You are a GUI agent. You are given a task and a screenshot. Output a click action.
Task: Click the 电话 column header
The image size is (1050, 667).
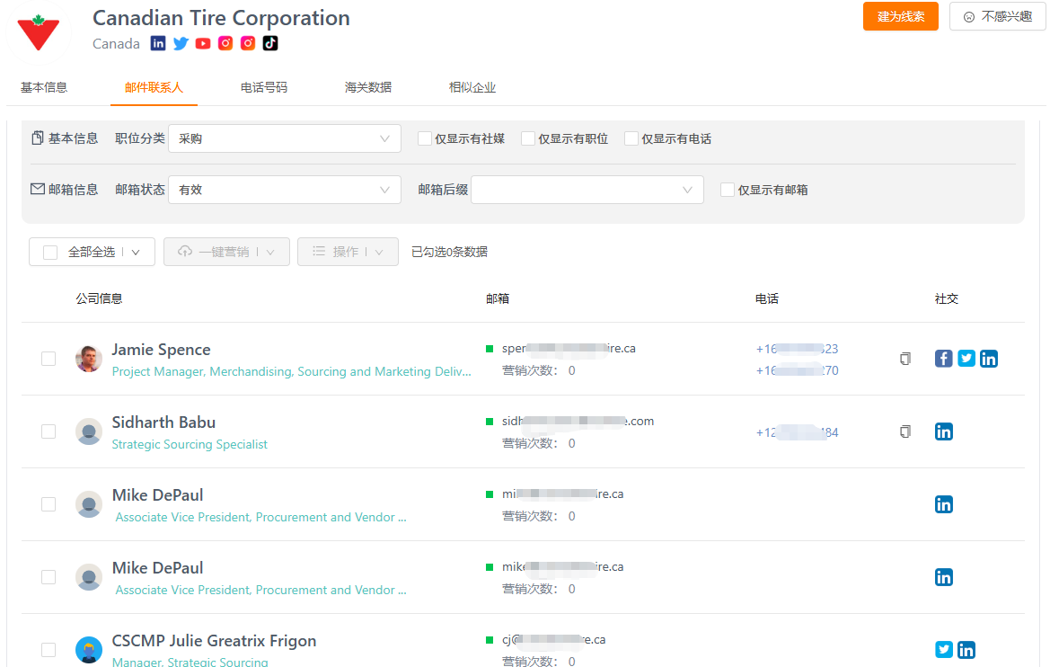pos(767,298)
